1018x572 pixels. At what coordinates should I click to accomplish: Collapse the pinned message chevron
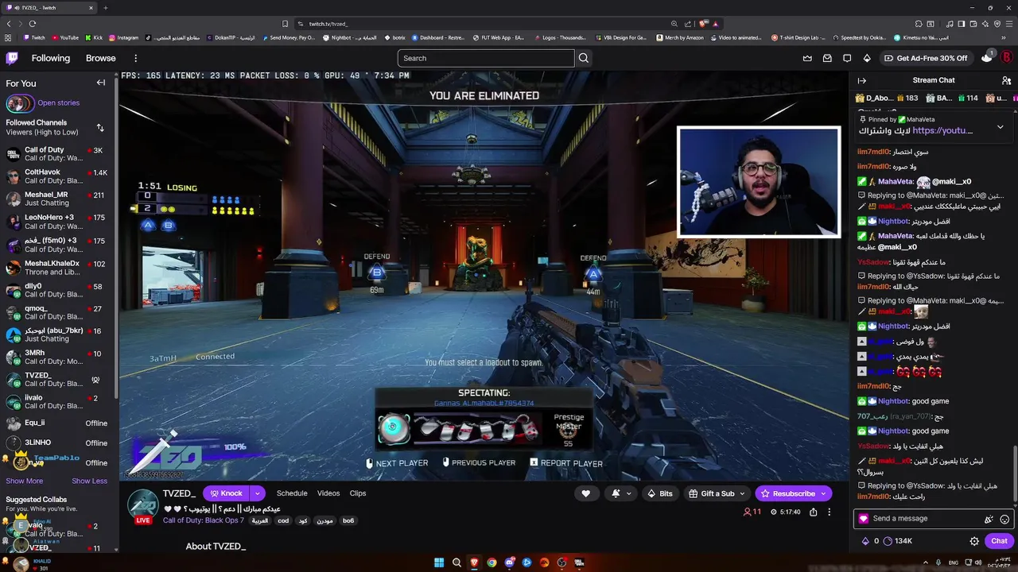point(1000,126)
